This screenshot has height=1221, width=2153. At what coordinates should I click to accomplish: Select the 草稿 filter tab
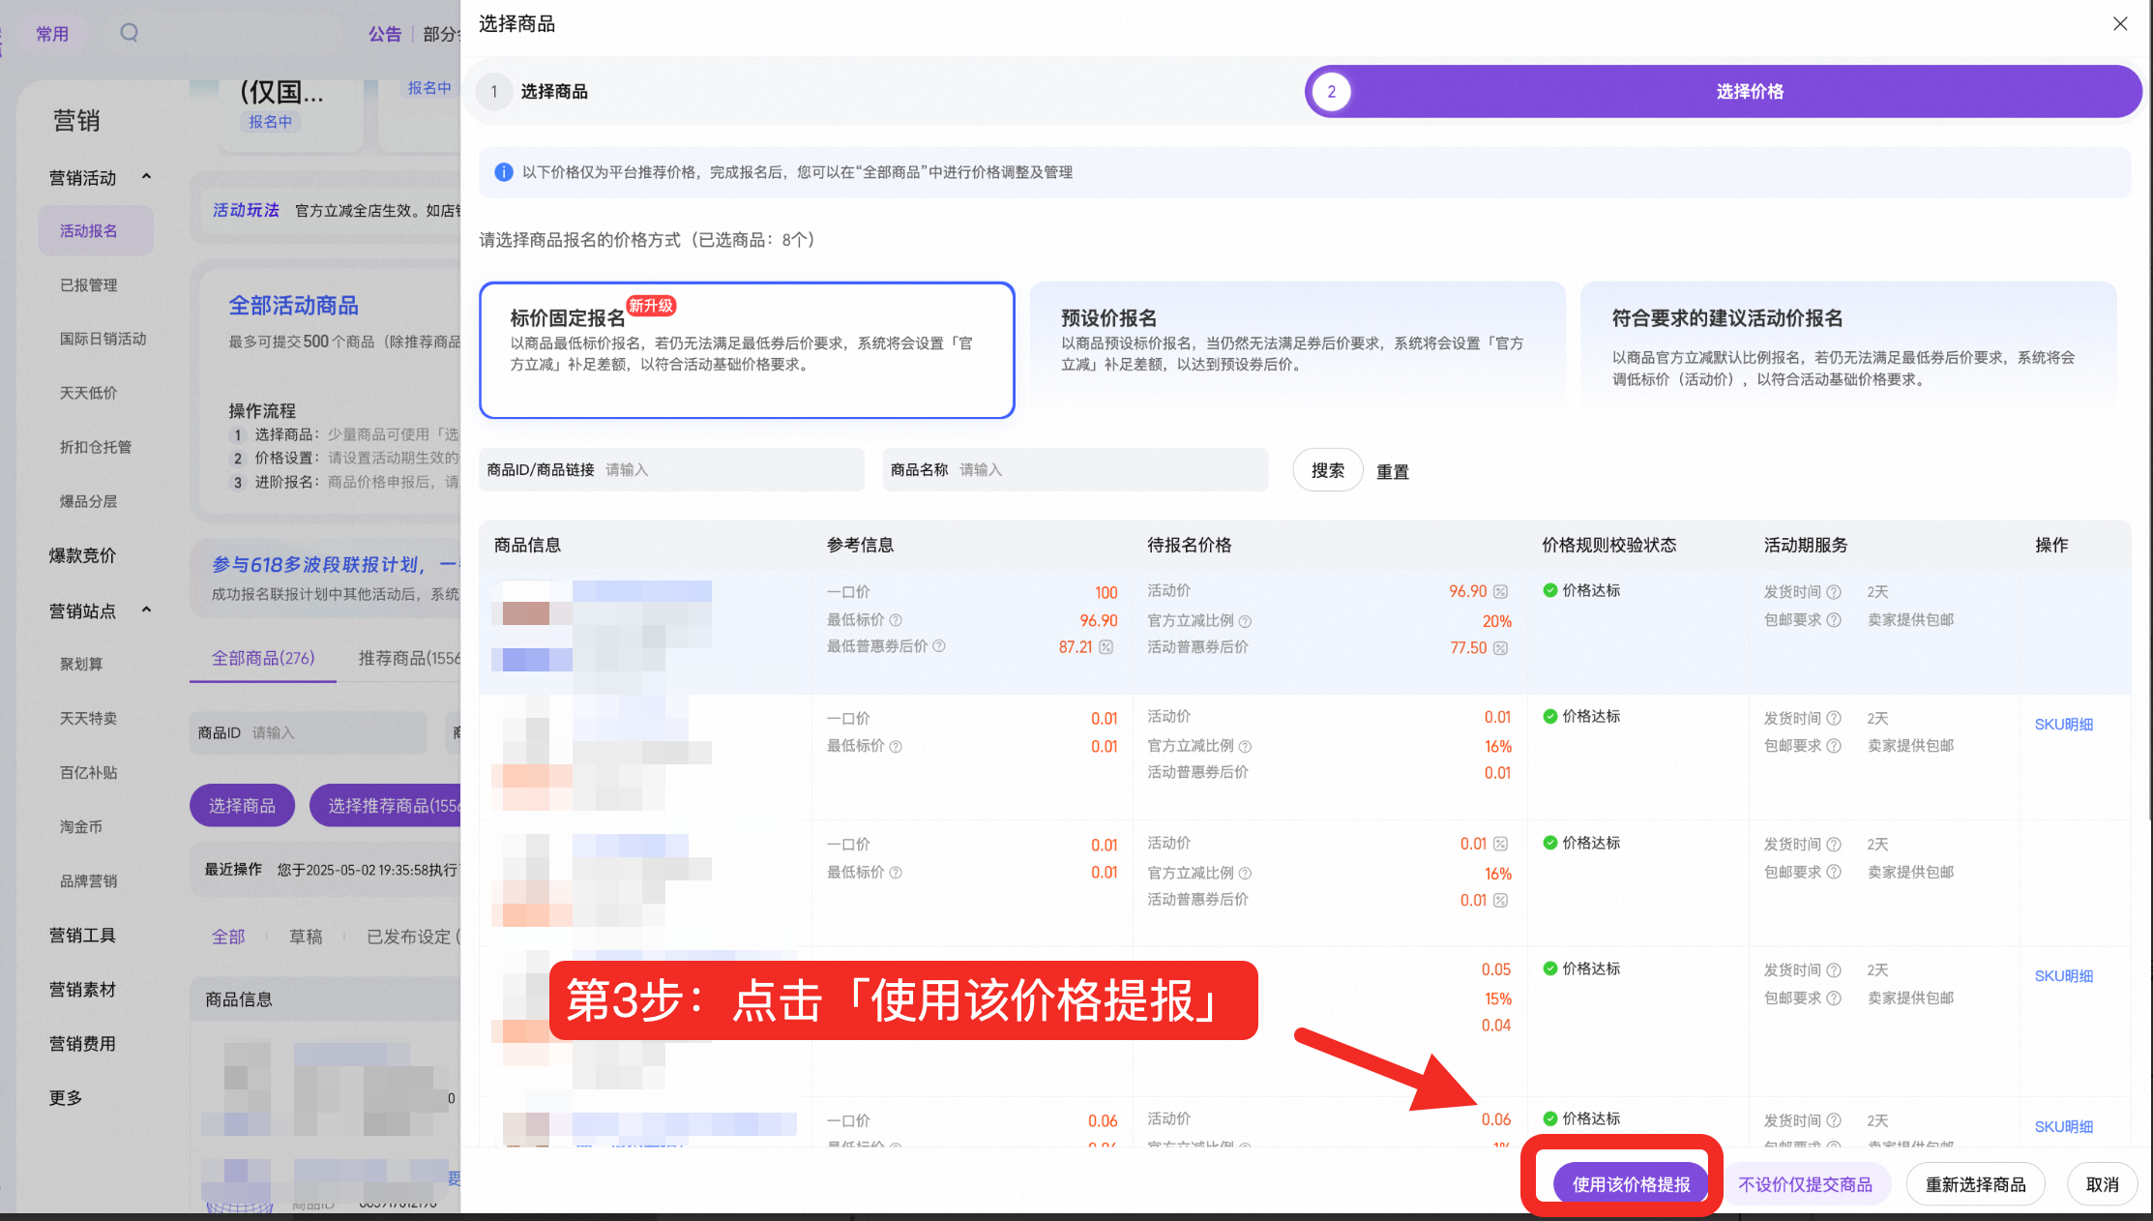pyautogui.click(x=306, y=937)
